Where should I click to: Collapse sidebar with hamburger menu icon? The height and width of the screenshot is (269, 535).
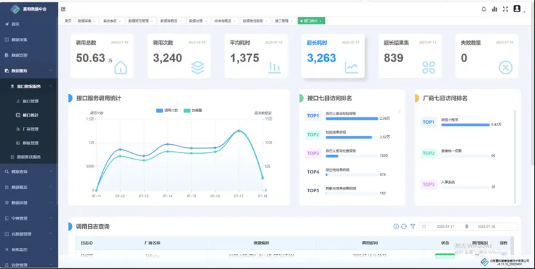[63, 9]
